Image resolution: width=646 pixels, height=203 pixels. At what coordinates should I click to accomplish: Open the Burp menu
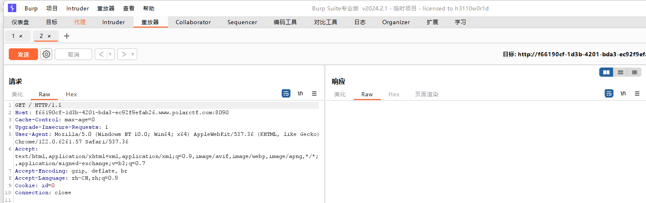(31, 8)
